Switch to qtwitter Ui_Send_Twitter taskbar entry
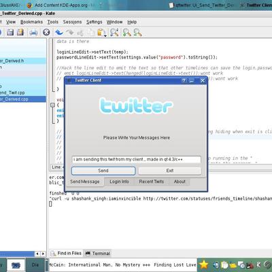Image resolution: width=272 pixels, height=272 pixels. (202, 5)
